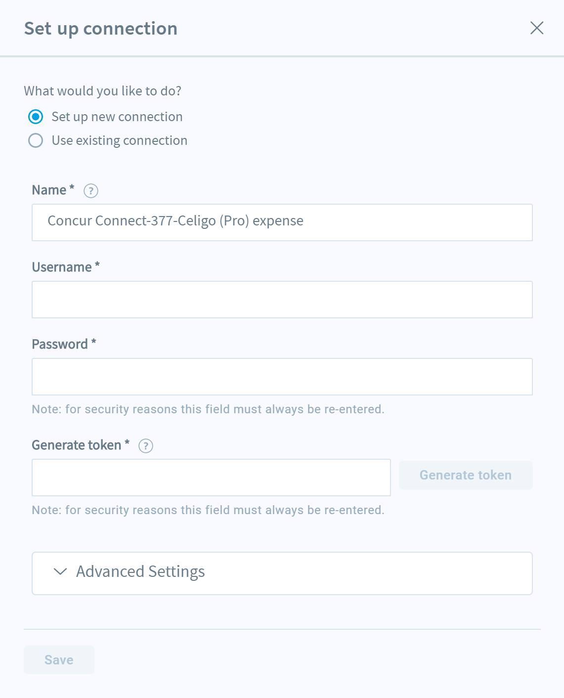Click the Name input containing Concur Connect text

(282, 222)
